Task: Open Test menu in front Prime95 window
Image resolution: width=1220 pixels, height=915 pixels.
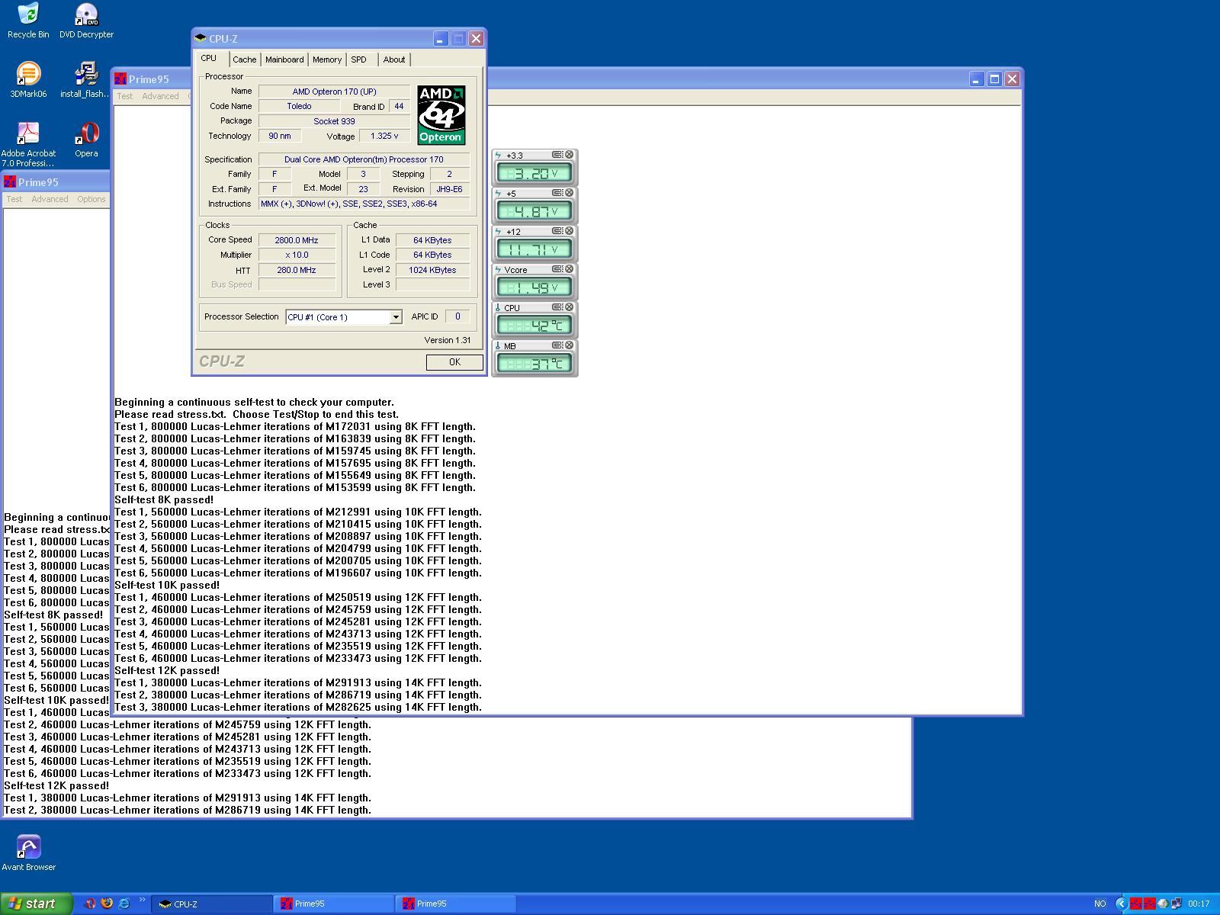Action: [125, 96]
